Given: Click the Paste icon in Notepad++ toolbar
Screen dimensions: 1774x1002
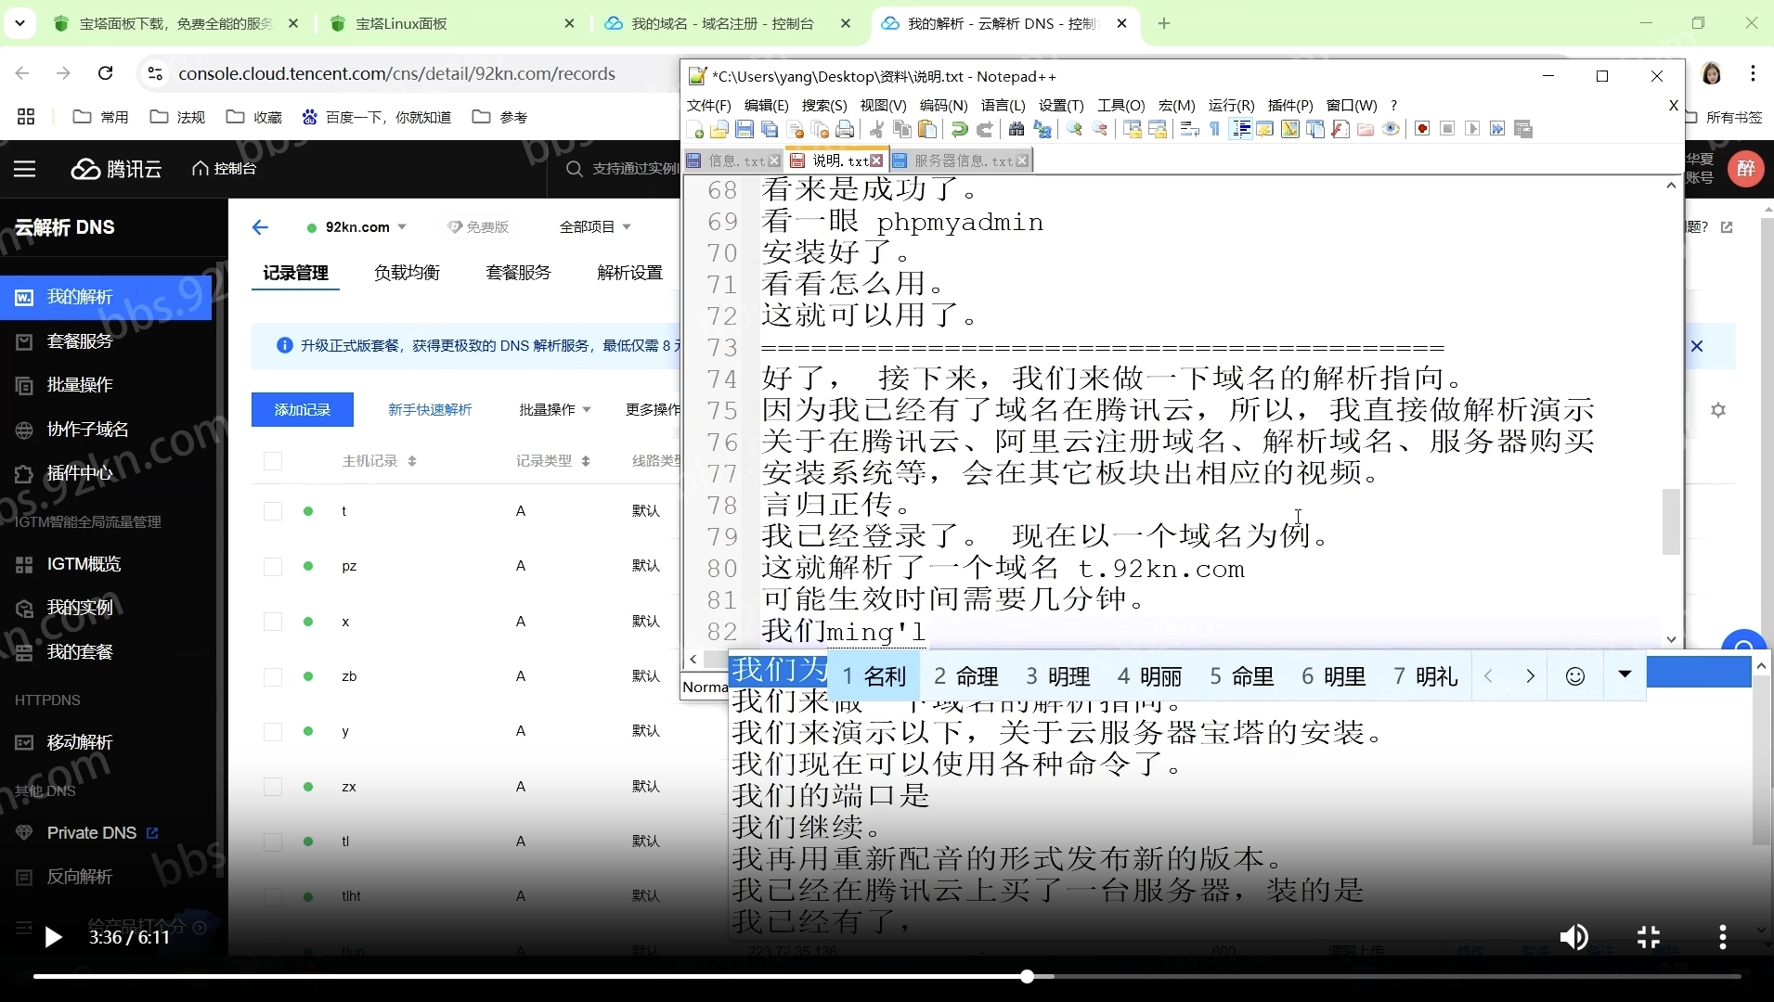Looking at the screenshot, I should pos(926,130).
